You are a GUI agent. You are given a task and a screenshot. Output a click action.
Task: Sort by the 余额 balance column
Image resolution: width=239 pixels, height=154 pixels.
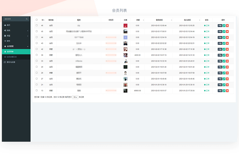point(138,20)
